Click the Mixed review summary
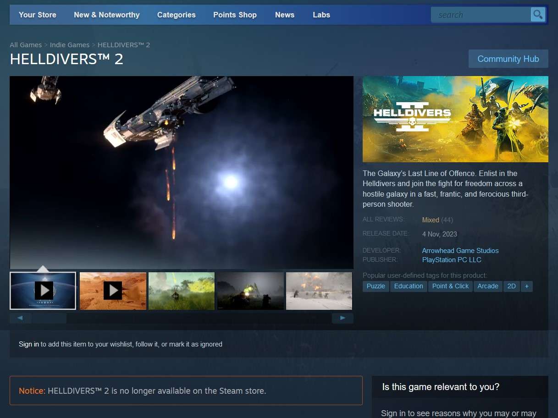 431,220
